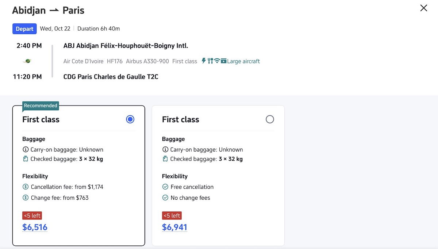438x249 pixels.
Task: Click the $6,941 price link
Action: [174, 227]
